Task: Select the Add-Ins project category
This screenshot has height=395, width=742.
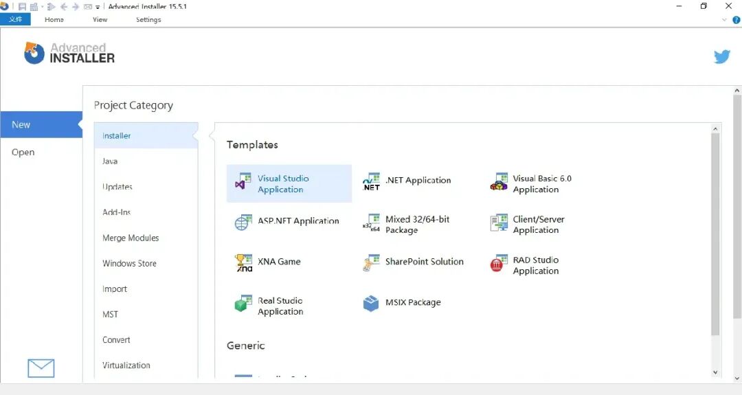Action: 146,212
